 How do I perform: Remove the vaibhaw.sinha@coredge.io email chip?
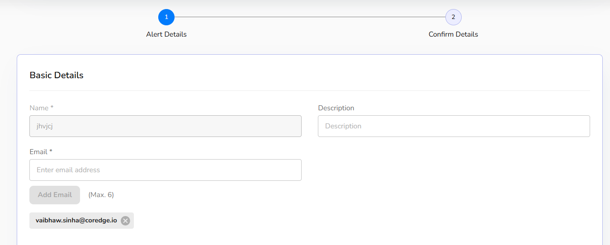tap(125, 221)
